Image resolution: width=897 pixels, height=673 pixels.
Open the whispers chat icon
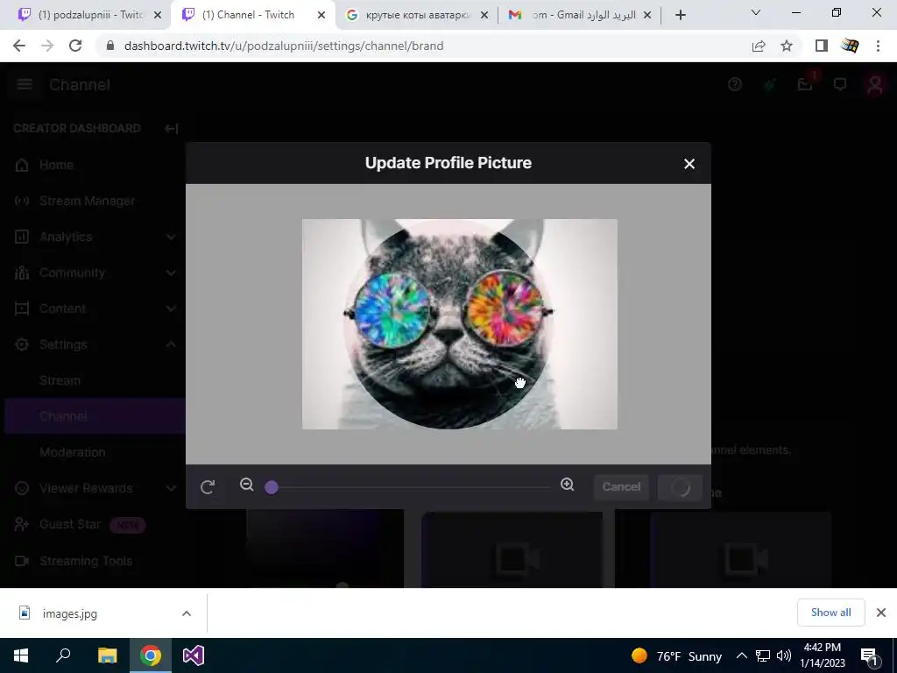[840, 85]
